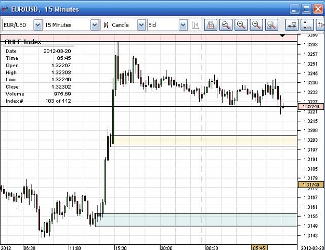Click the OHLC Index panel title
This screenshot has width=325, height=250.
pos(23,42)
